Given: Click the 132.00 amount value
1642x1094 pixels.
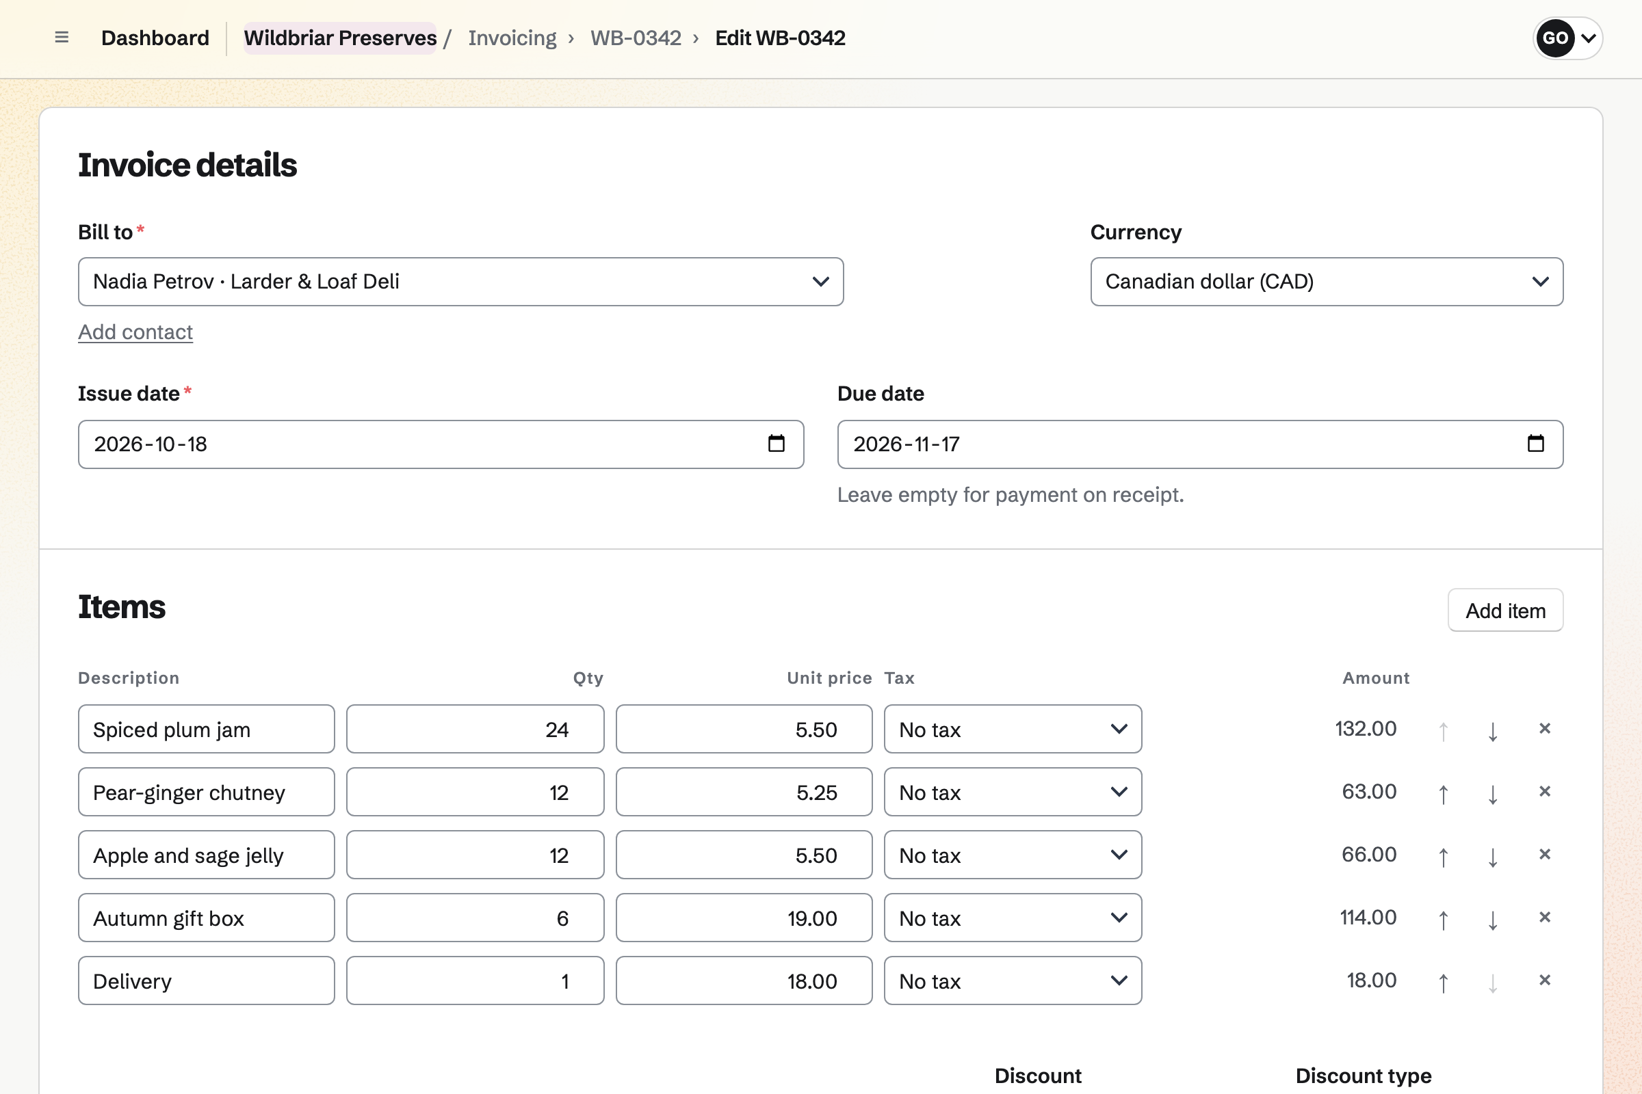Looking at the screenshot, I should pos(1366,728).
